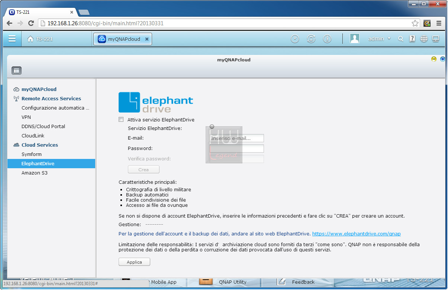Open the Chrome menu button

coord(439,23)
